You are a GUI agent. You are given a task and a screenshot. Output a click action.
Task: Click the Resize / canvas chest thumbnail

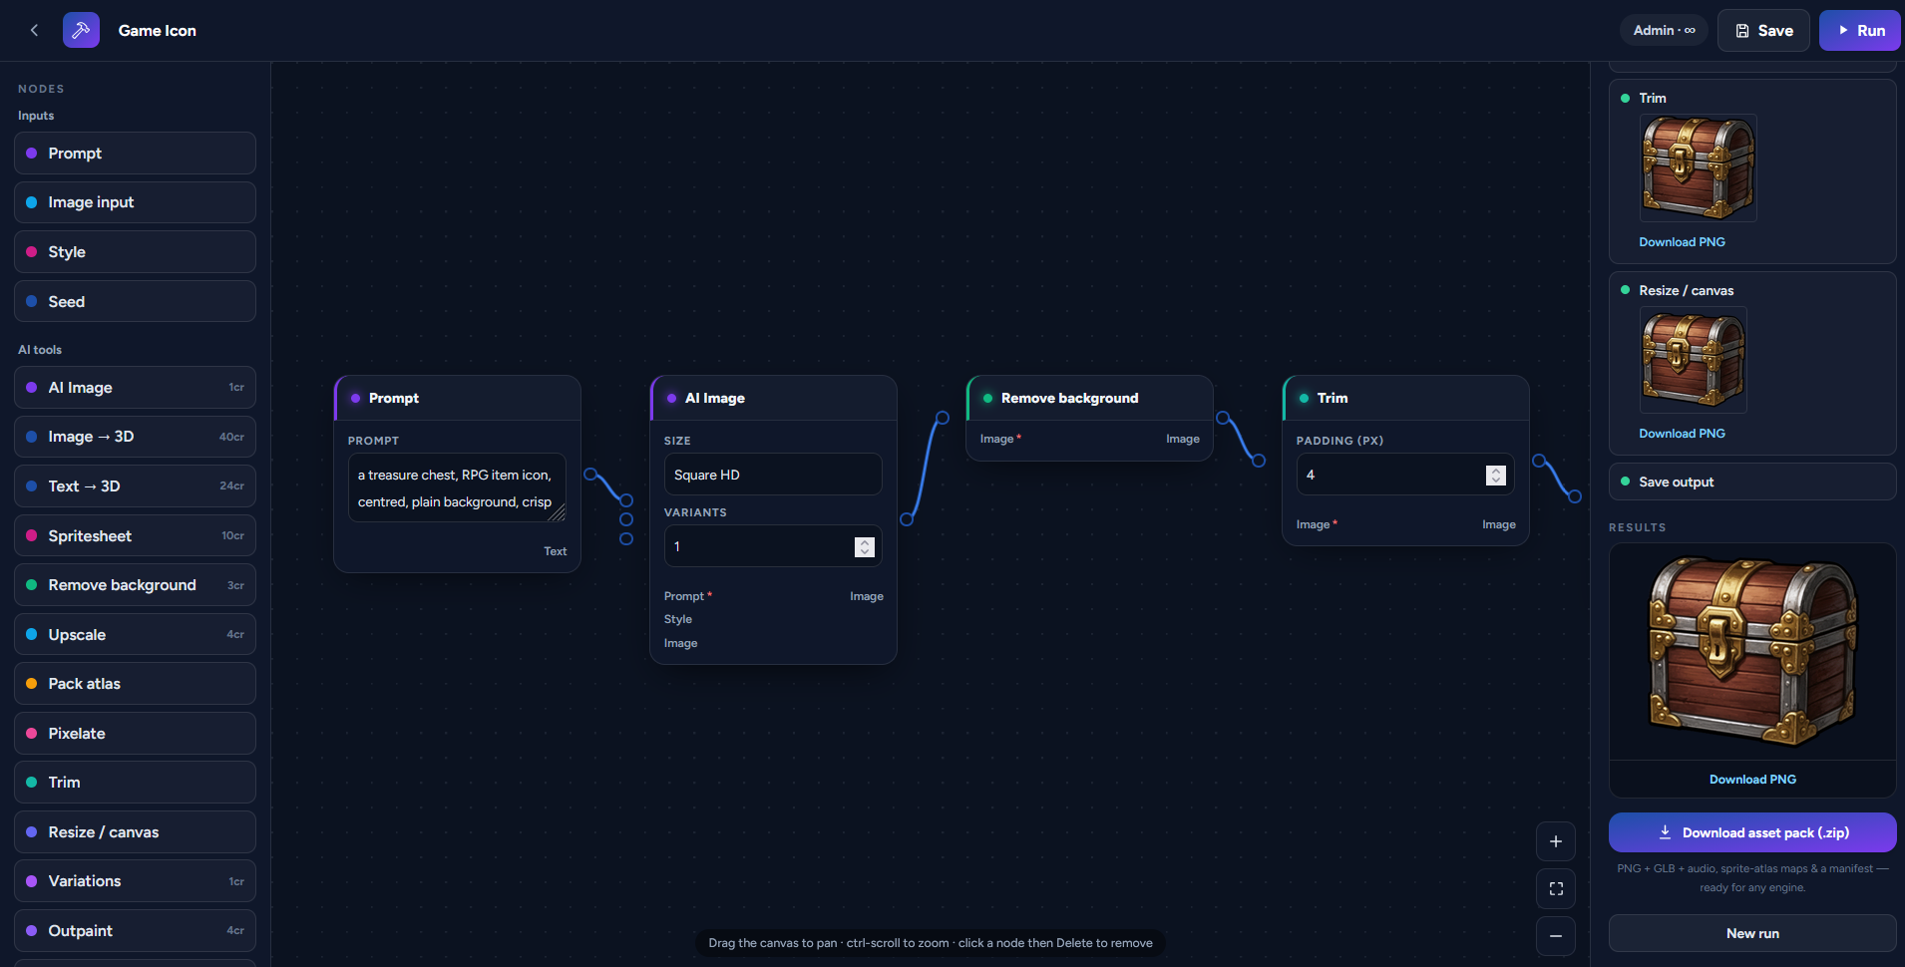point(1694,360)
